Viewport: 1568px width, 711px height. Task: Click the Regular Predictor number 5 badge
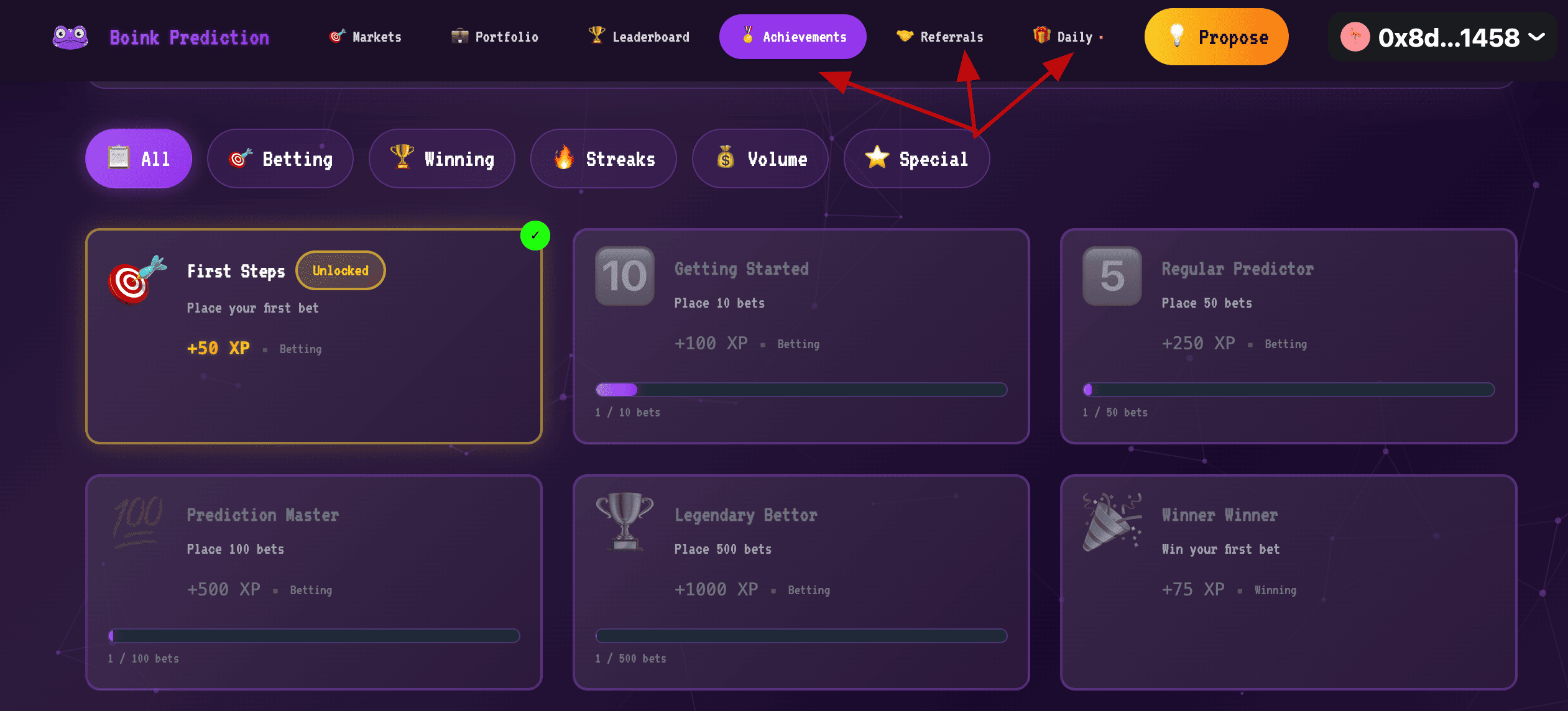pyautogui.click(x=1112, y=277)
